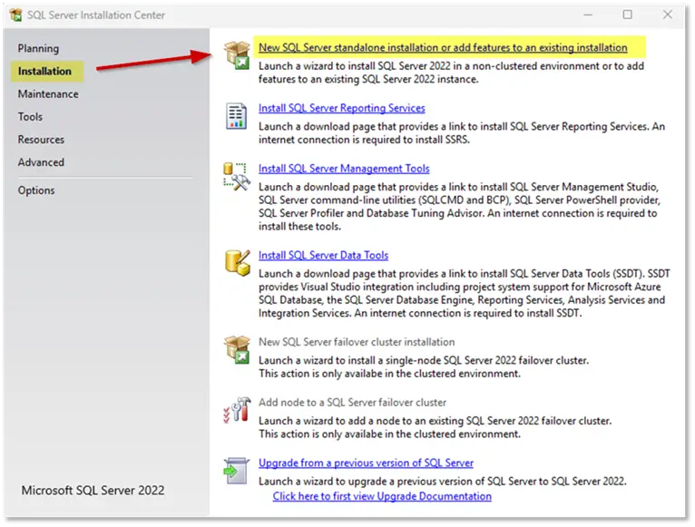Click the standalone installation box icon

pyautogui.click(x=237, y=55)
